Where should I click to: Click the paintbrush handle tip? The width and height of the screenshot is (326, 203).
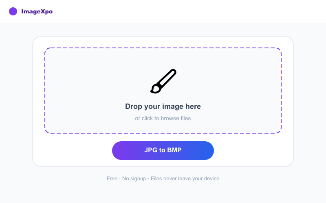tap(173, 72)
